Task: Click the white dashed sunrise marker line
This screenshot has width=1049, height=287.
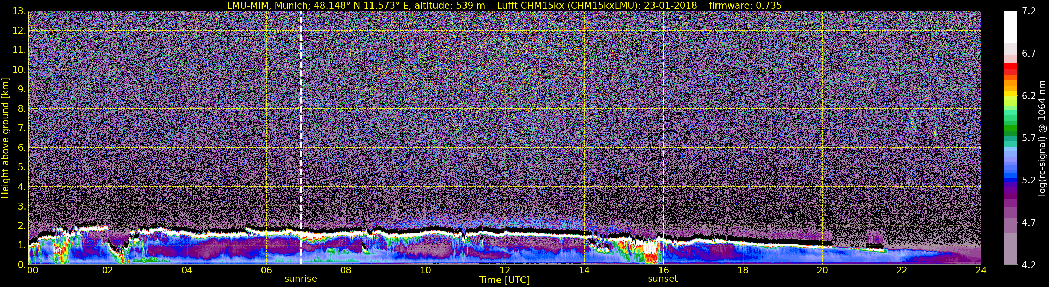Action: pos(301,138)
